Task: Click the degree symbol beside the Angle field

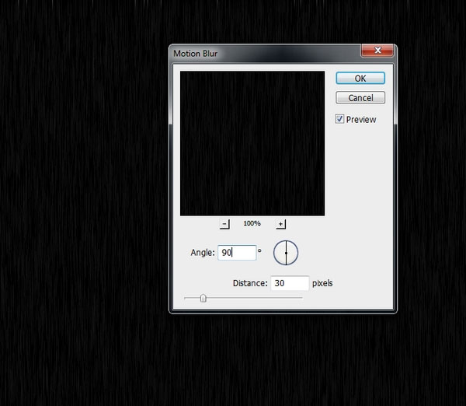Action: click(x=259, y=250)
